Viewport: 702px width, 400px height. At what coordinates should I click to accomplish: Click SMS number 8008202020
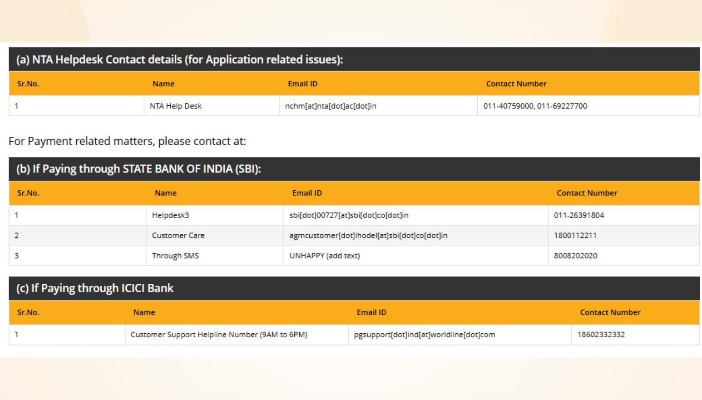(575, 256)
